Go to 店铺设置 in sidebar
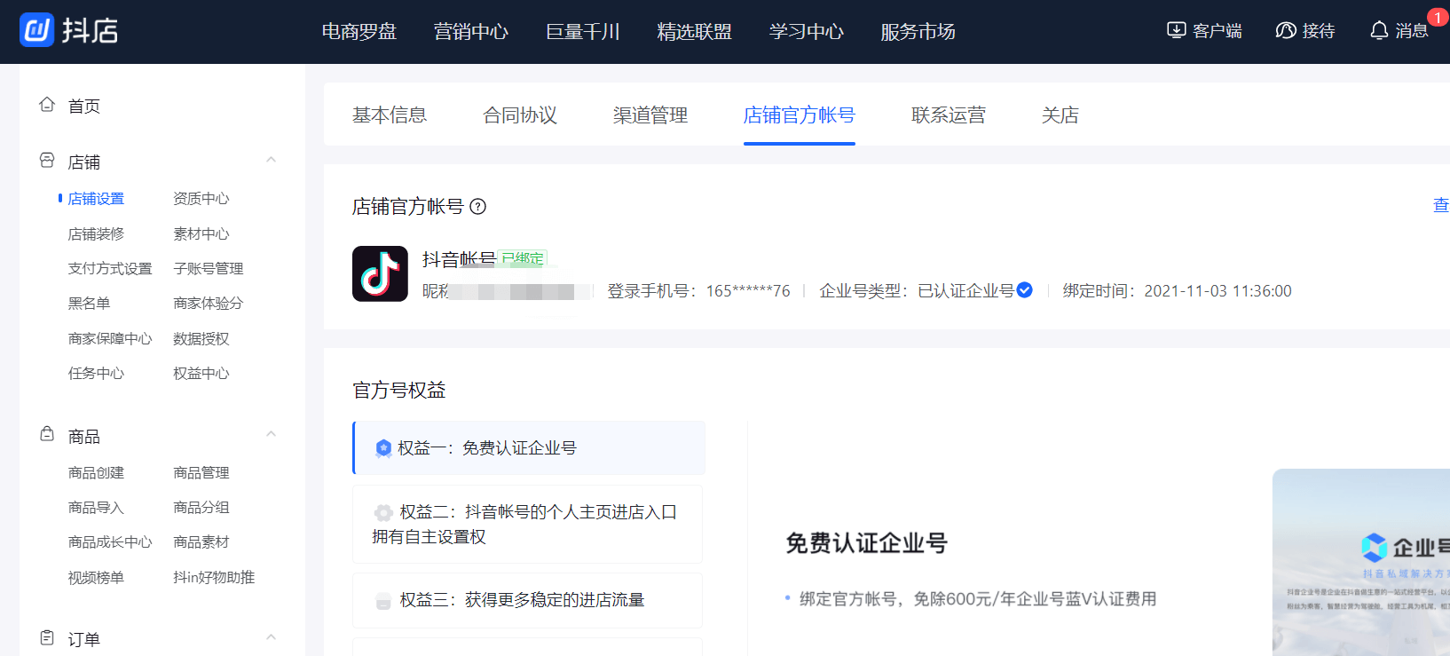The image size is (1450, 656). (96, 199)
